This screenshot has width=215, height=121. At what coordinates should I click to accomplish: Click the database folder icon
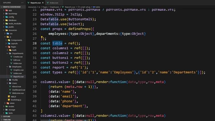pos(6,20)
